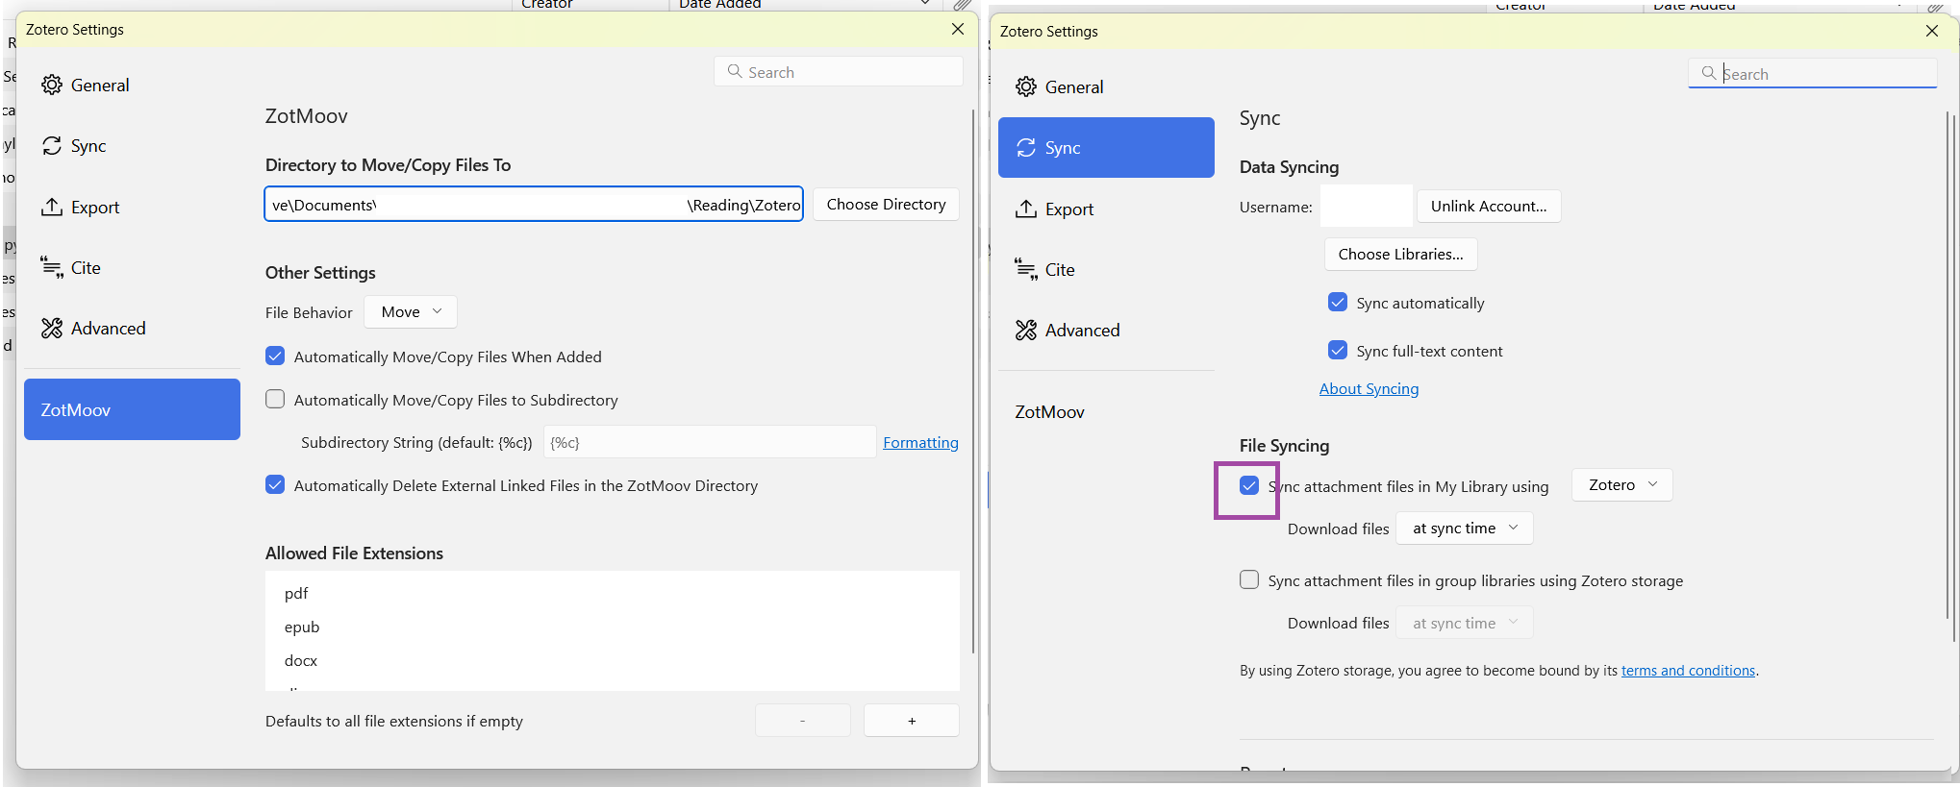1960x787 pixels.
Task: Click the scrollbar in left ZotMoov pane
Action: pyautogui.click(x=973, y=380)
